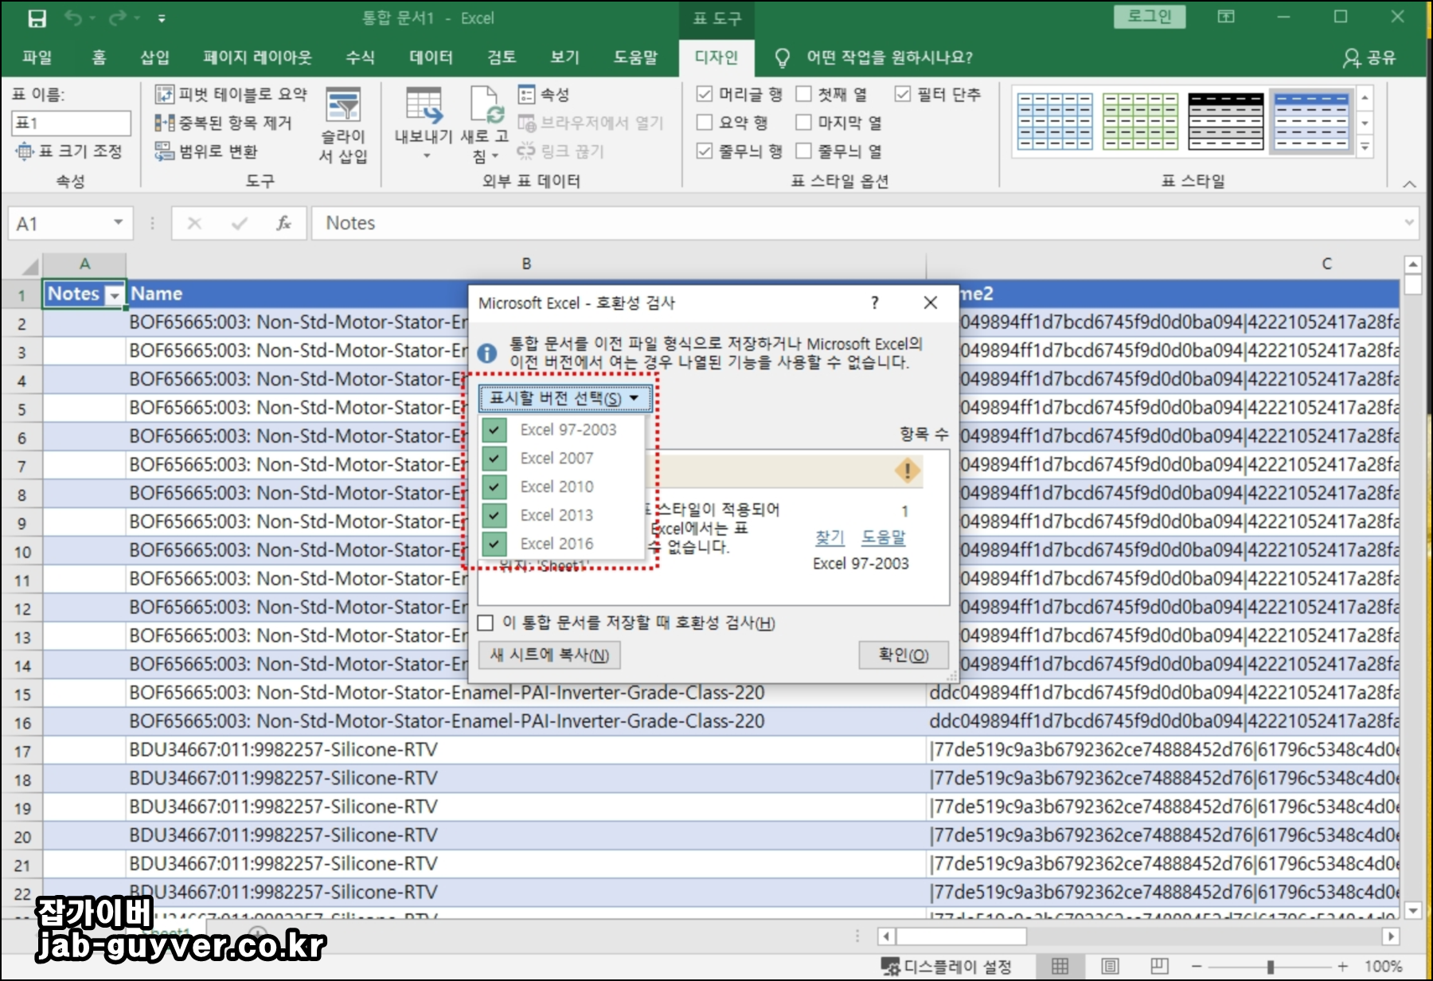Open the 페이지 레이아웃 ribbon tab
This screenshot has width=1433, height=981.
pos(258,57)
